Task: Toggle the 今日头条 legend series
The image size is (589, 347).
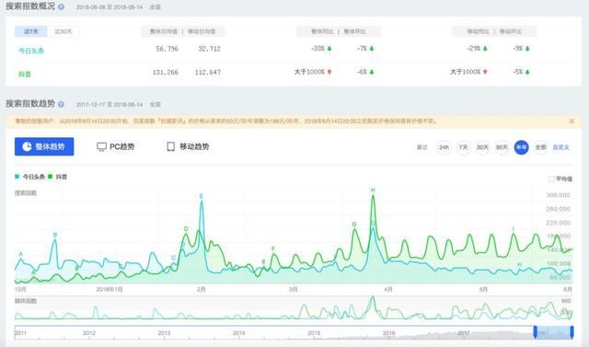Action: (x=30, y=177)
